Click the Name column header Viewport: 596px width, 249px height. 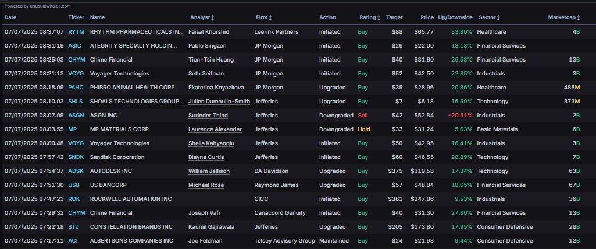pos(97,17)
